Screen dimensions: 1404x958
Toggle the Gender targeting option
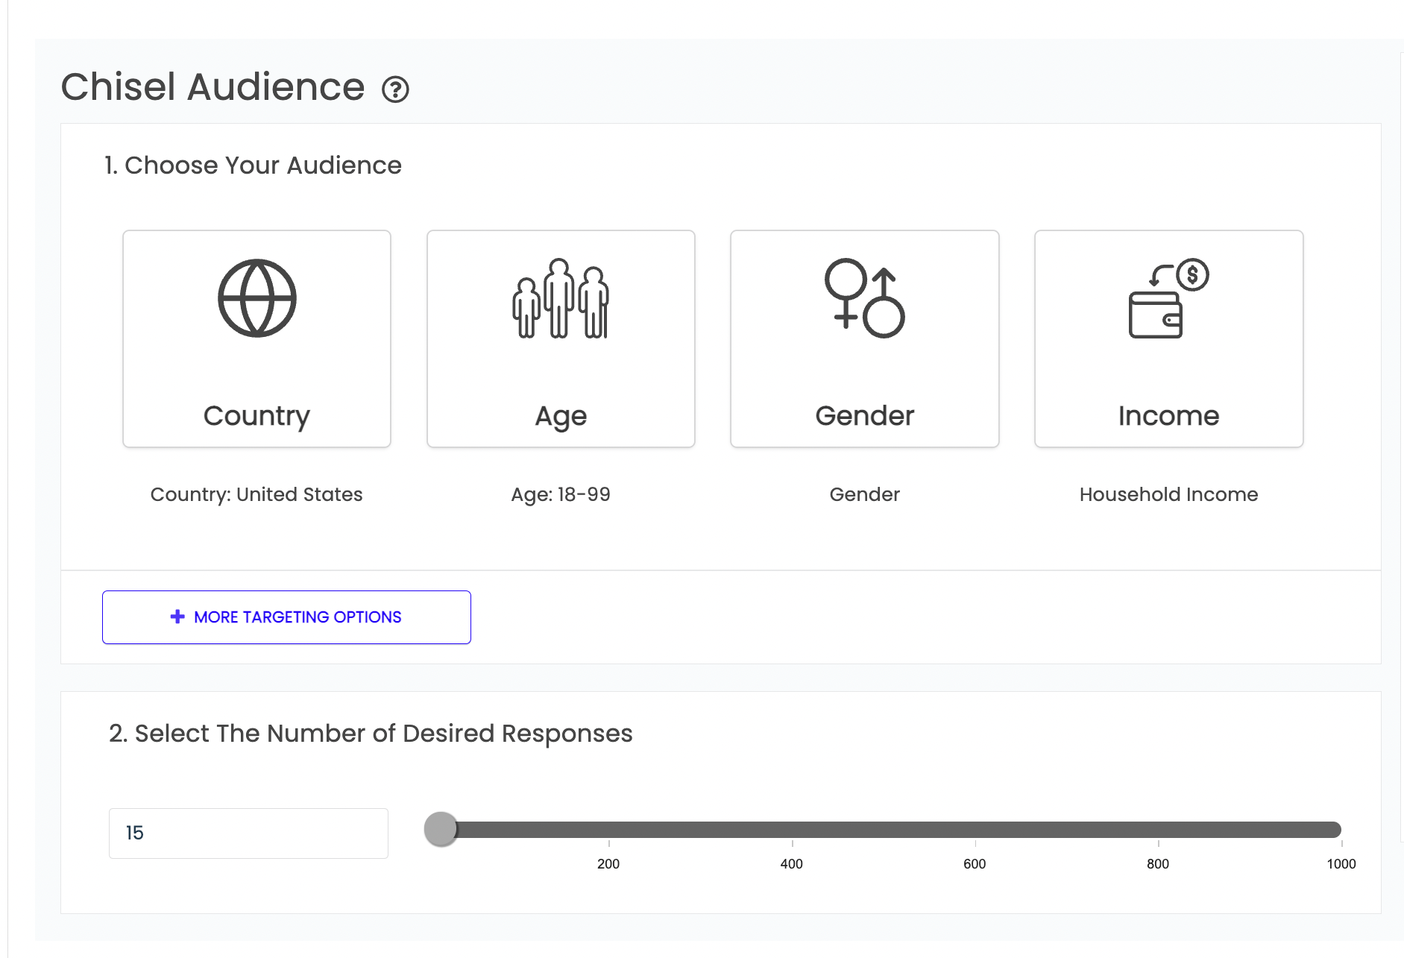coord(864,339)
